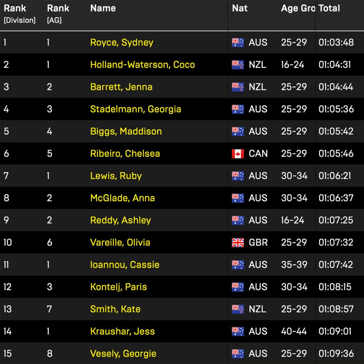Image resolution: width=364 pixels, height=364 pixels.
Task: Click the Australia flag in Cassie Ioannou's row
Action: tap(238, 265)
